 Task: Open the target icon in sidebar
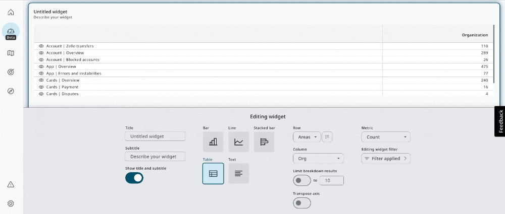(11, 72)
